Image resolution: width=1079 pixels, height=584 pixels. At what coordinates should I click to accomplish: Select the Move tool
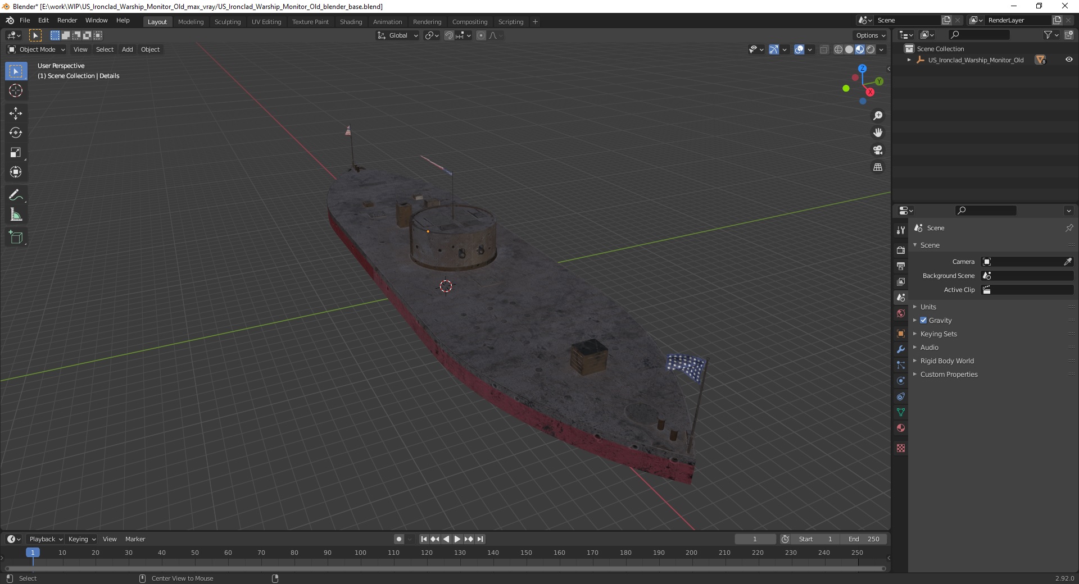[x=16, y=113]
